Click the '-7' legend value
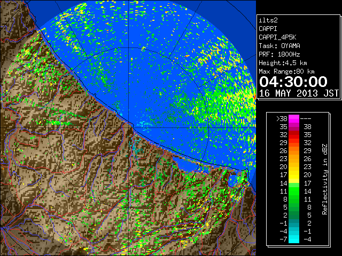The height and width of the screenshot is (256, 342). pos(283,239)
